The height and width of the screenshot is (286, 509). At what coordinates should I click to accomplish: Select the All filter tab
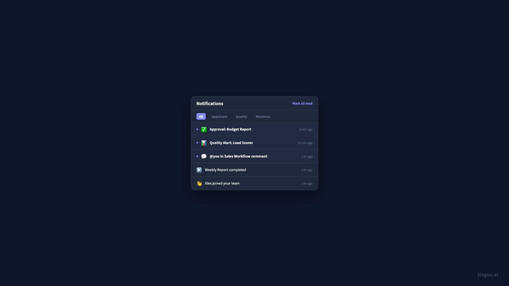click(201, 117)
